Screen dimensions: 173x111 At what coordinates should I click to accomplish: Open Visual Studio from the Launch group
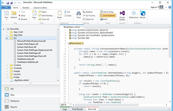coord(122,13)
